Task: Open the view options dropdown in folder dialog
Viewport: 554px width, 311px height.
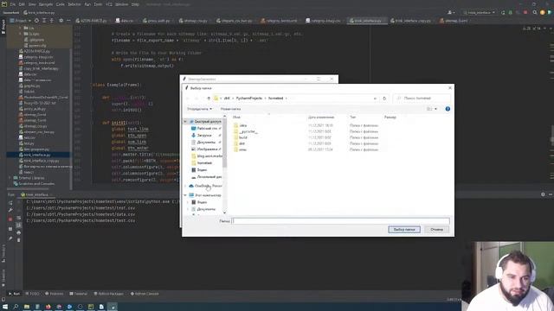Action: coord(435,109)
